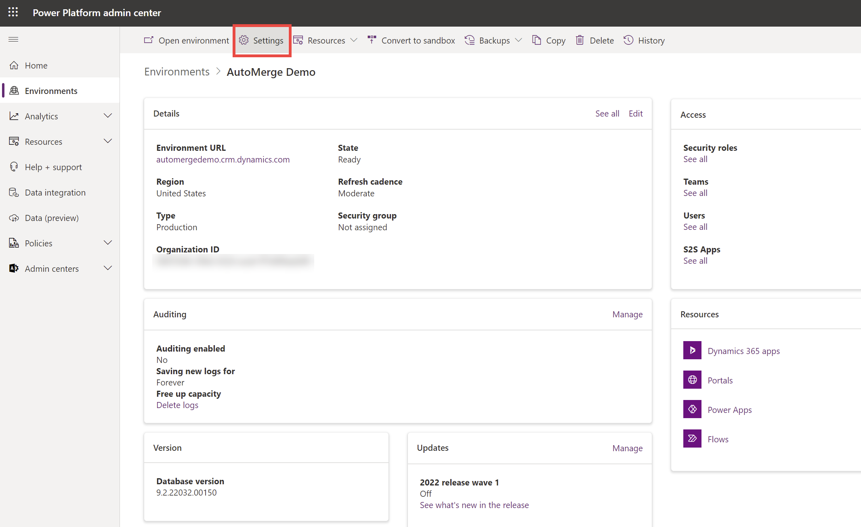Click See all under Security roles
Image resolution: width=861 pixels, height=527 pixels.
click(695, 159)
